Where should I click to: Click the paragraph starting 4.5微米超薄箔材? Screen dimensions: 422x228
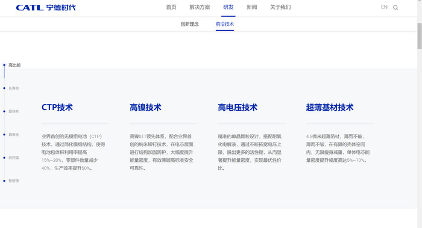pos(338,148)
